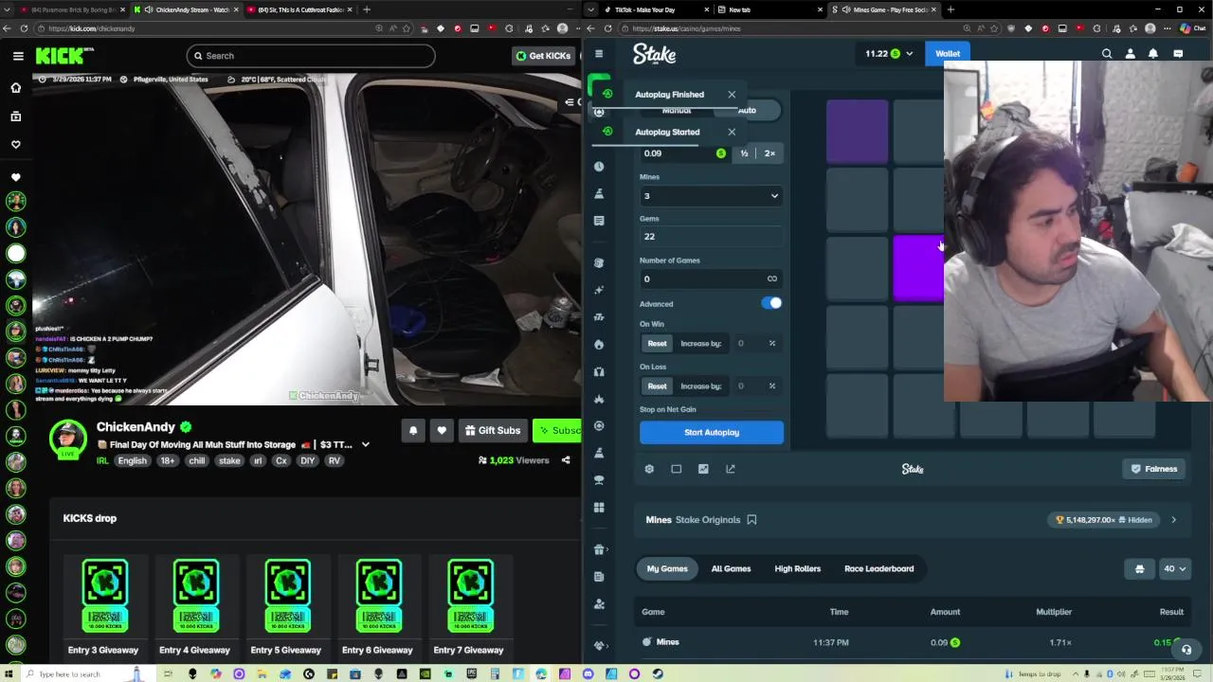1213x682 pixels.
Task: Open My Games tab
Action: (667, 569)
